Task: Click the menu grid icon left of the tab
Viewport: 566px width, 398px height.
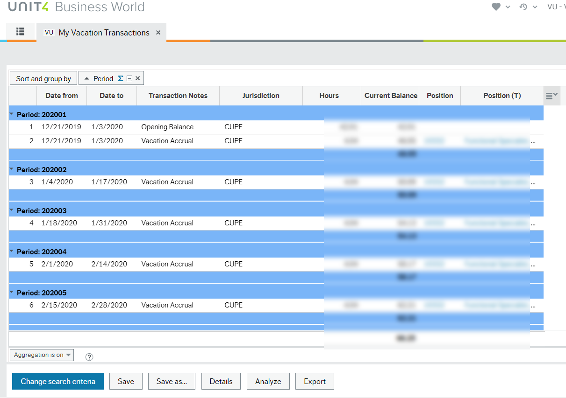Action: coord(20,32)
